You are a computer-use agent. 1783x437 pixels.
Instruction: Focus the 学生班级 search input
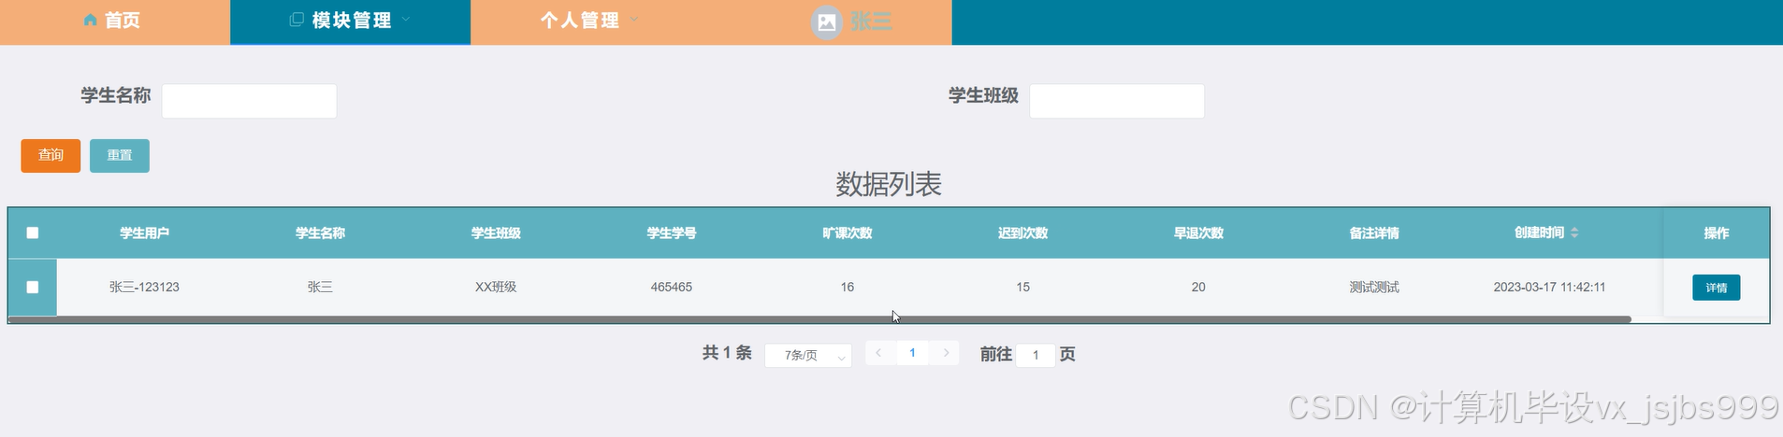[1117, 101]
